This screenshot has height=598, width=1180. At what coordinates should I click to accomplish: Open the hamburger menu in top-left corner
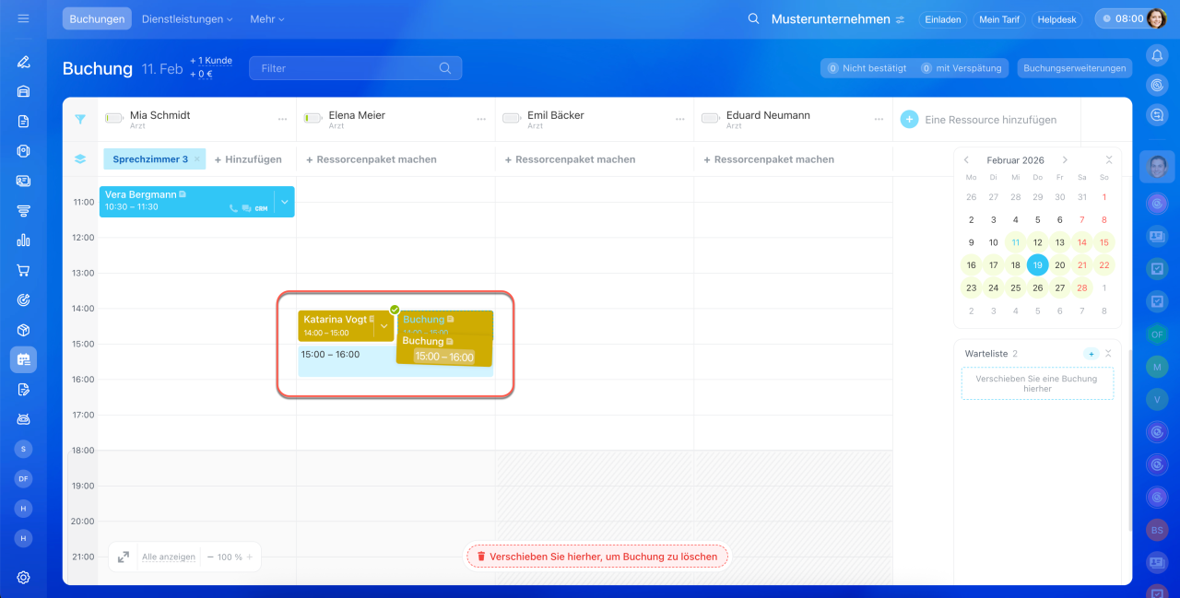tap(23, 18)
